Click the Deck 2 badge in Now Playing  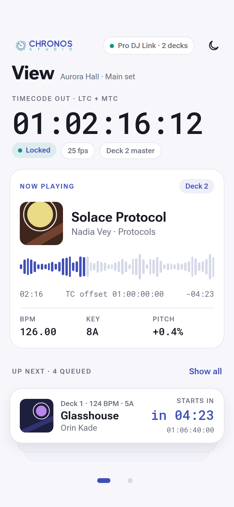coord(197,186)
